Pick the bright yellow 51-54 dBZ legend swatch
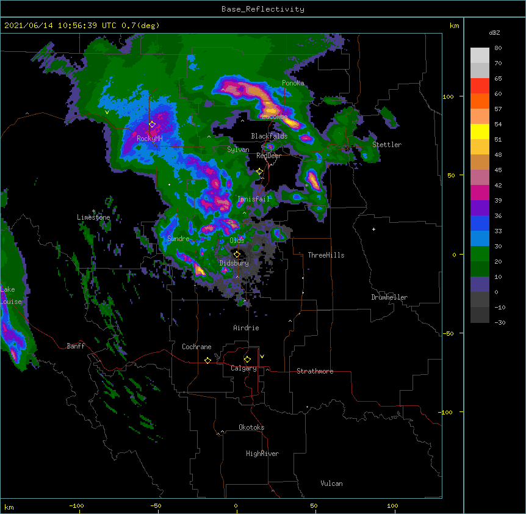This screenshot has width=526, height=514. click(x=480, y=131)
